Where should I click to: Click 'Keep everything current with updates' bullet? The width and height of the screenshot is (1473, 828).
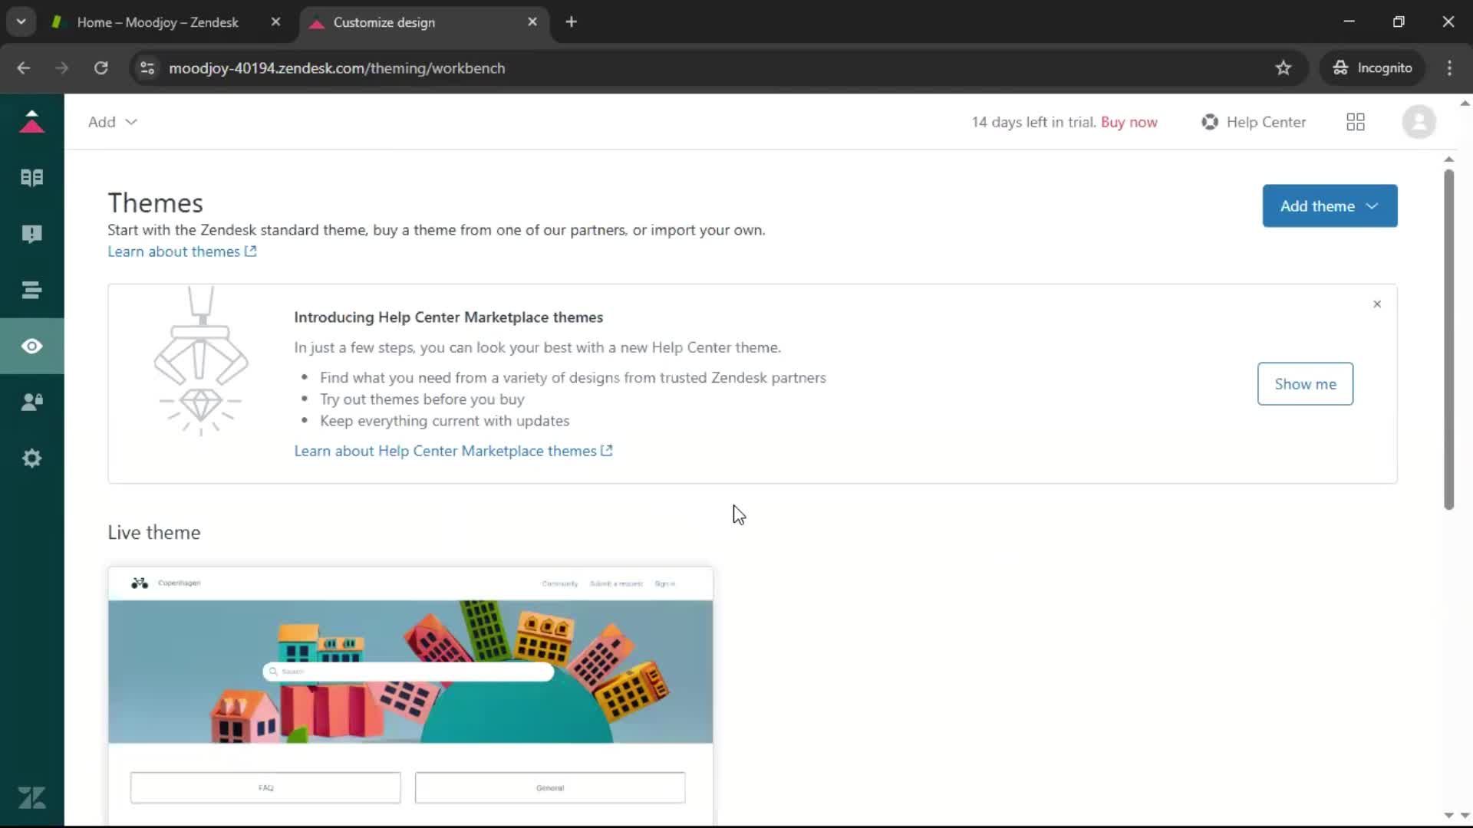[x=444, y=421]
